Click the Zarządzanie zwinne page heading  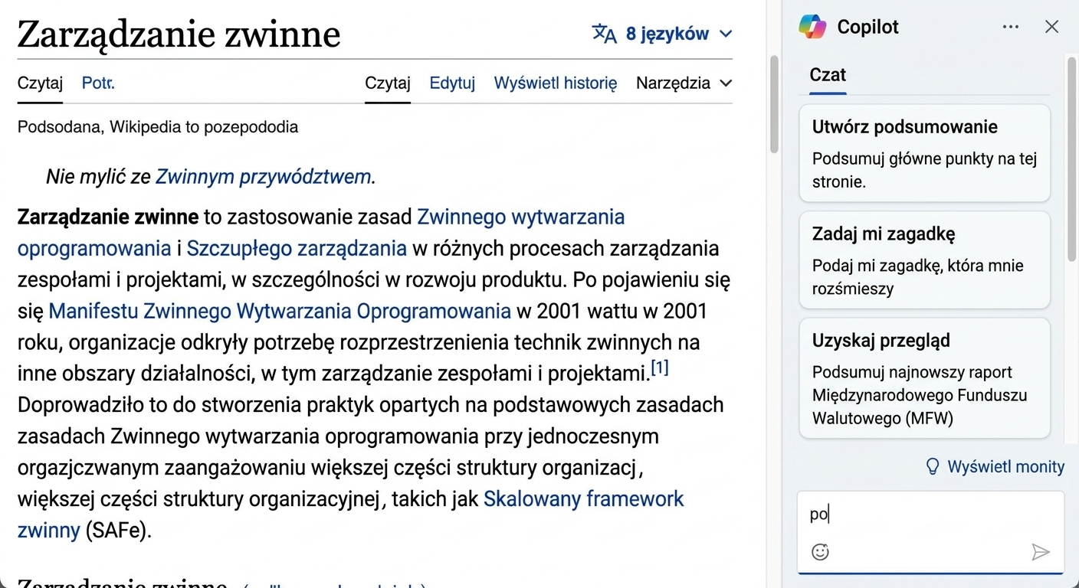click(x=179, y=34)
